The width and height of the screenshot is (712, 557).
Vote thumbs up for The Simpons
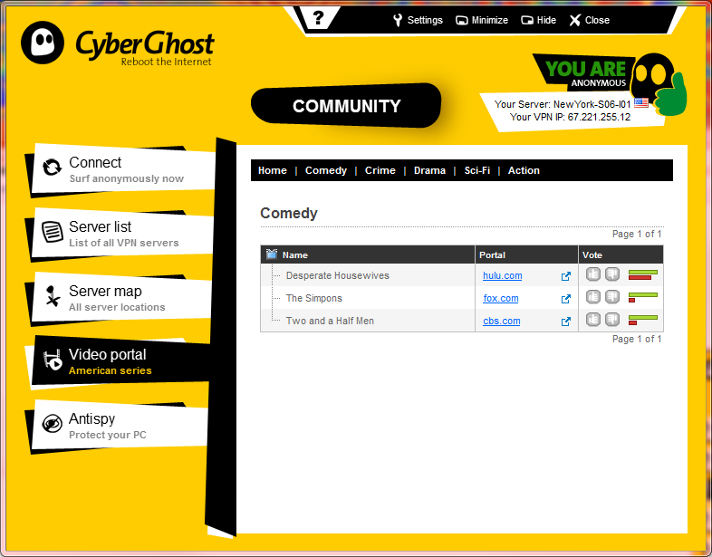click(593, 297)
